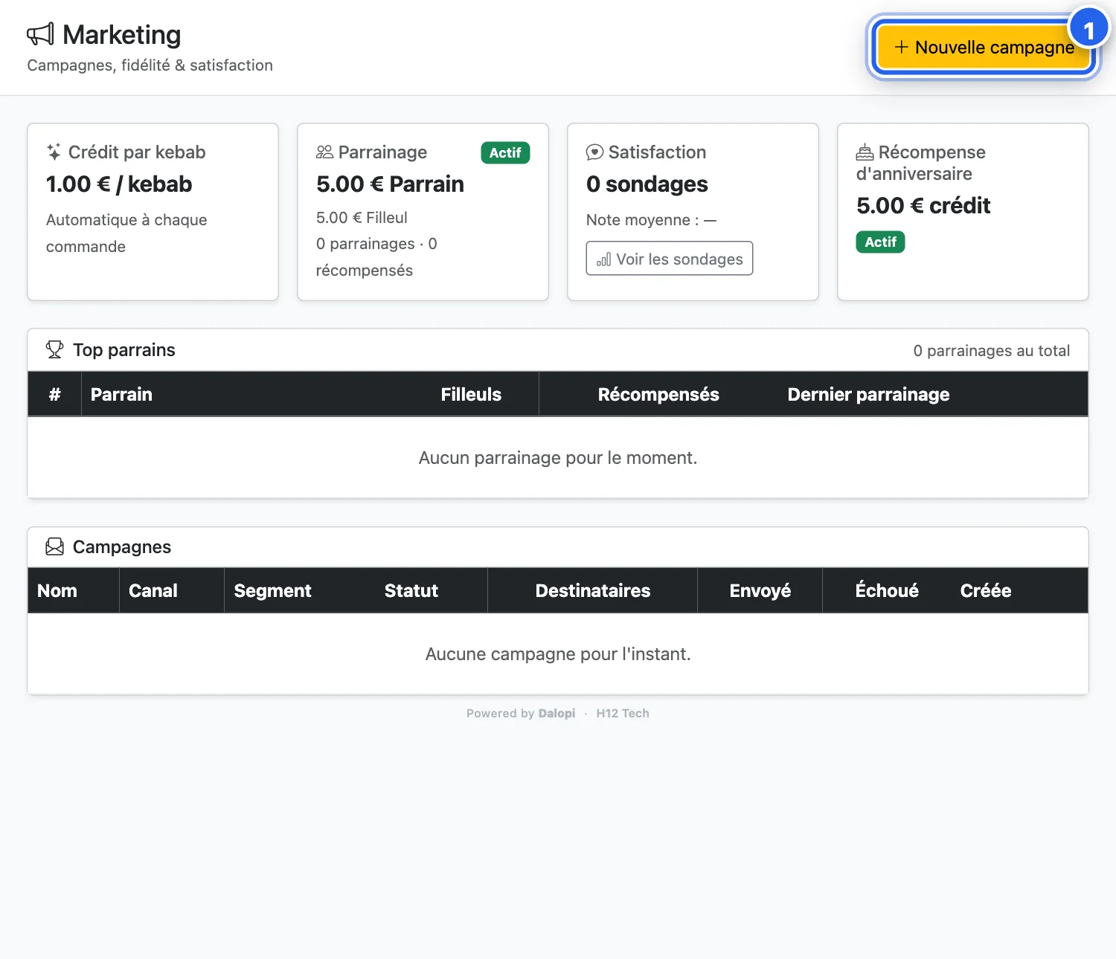Screen dimensions: 1116x959
Task: Select the Destinataires column header
Action: click(x=593, y=591)
